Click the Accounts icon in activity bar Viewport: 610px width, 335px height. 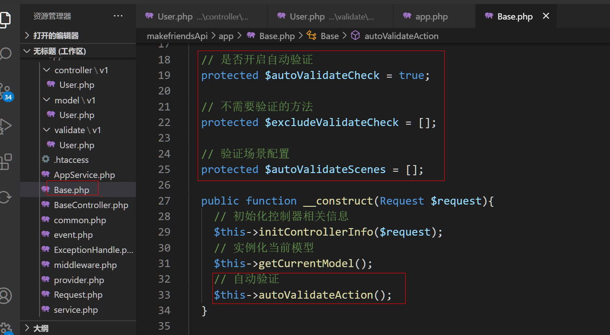(5, 295)
